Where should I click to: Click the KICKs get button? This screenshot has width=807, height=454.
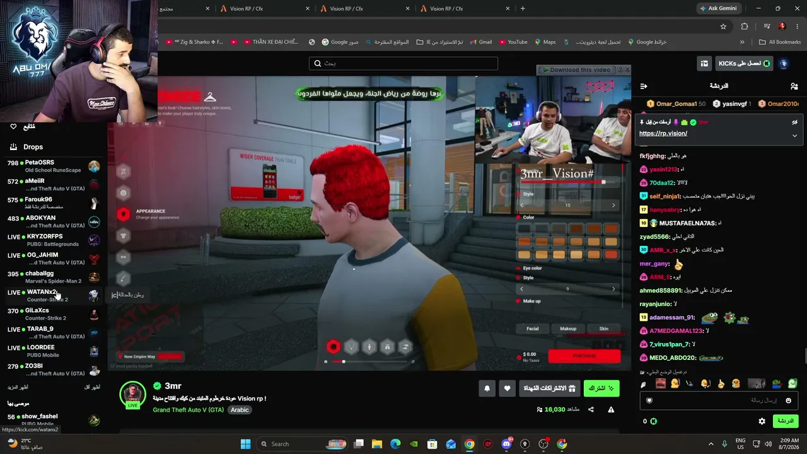744,64
